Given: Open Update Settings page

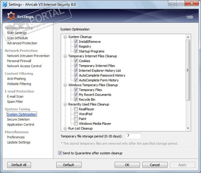Looking at the screenshot, I should [x=19, y=142].
